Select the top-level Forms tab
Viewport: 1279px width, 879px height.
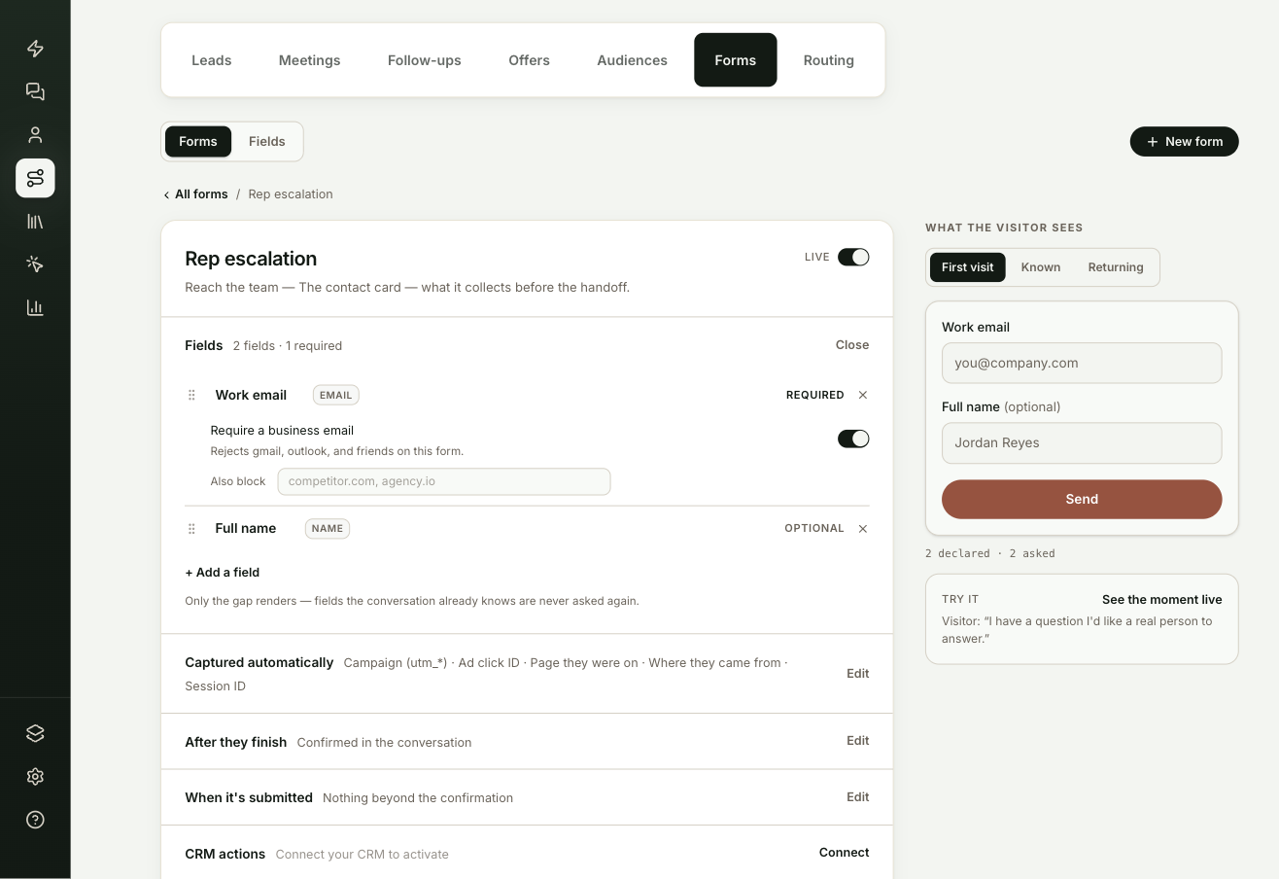[x=736, y=60]
